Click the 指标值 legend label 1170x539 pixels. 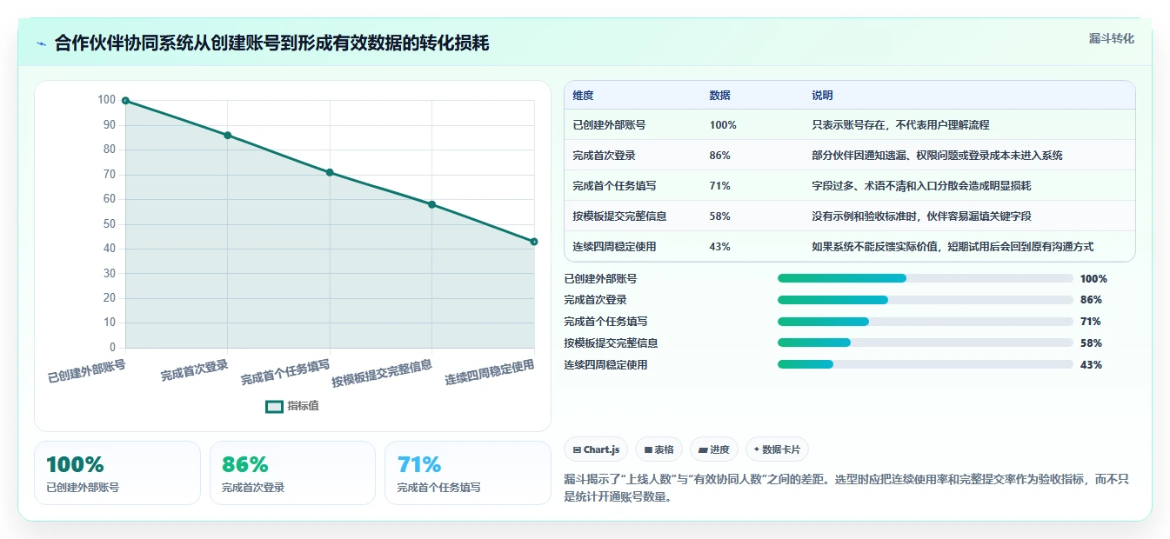tap(304, 406)
